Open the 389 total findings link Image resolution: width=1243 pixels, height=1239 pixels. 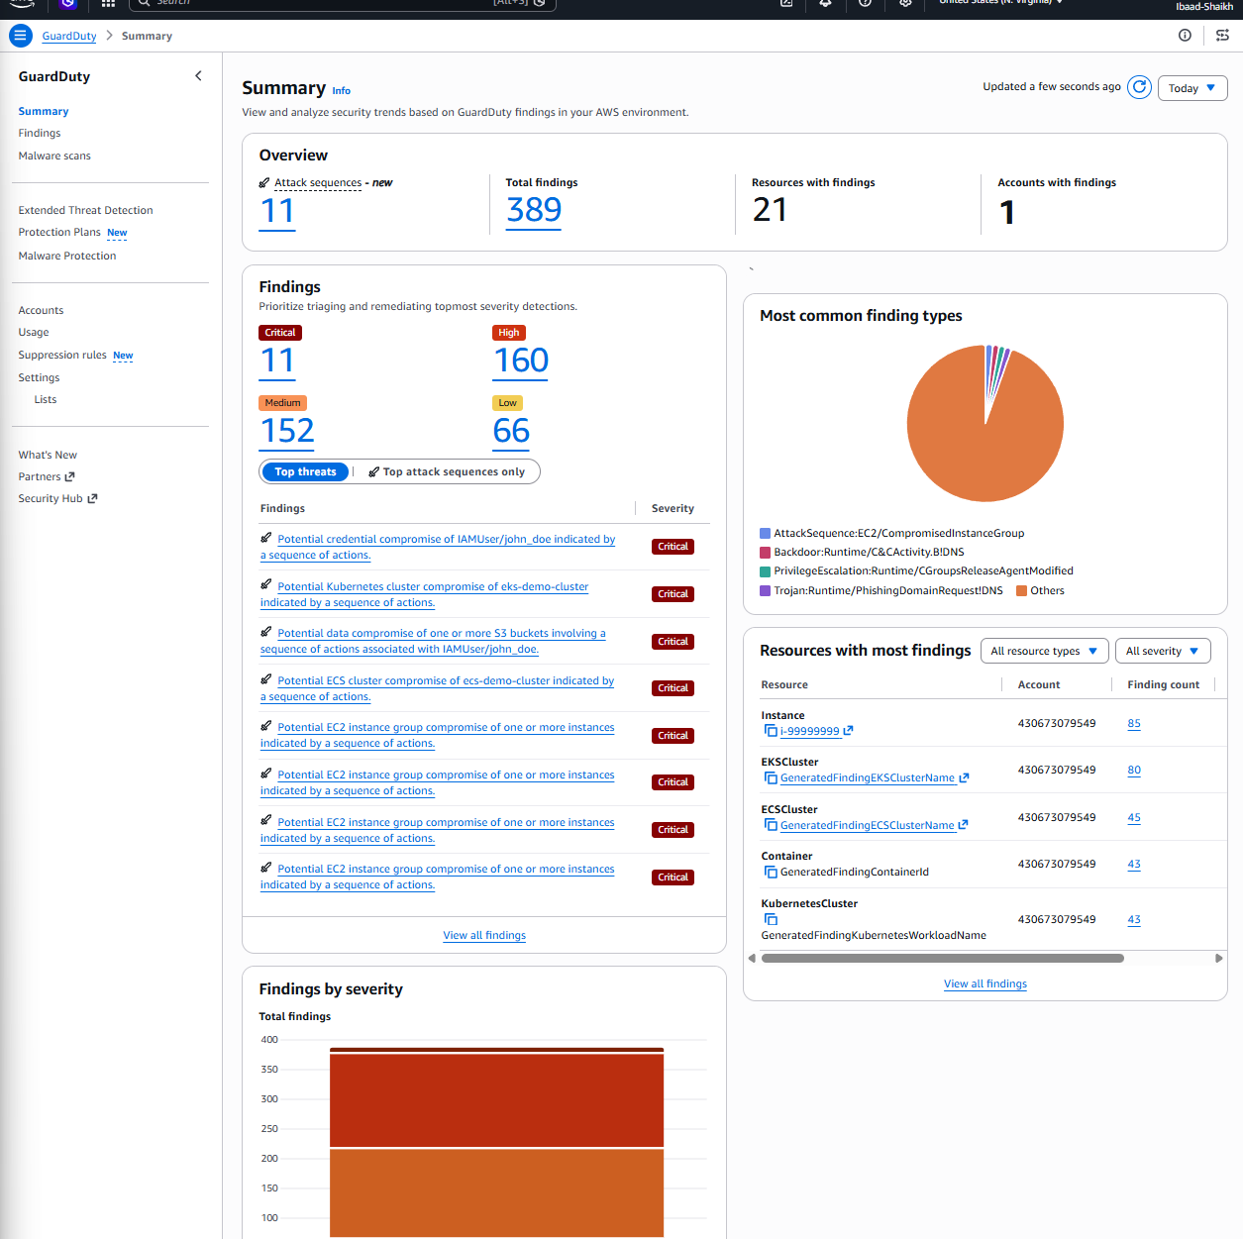(534, 210)
